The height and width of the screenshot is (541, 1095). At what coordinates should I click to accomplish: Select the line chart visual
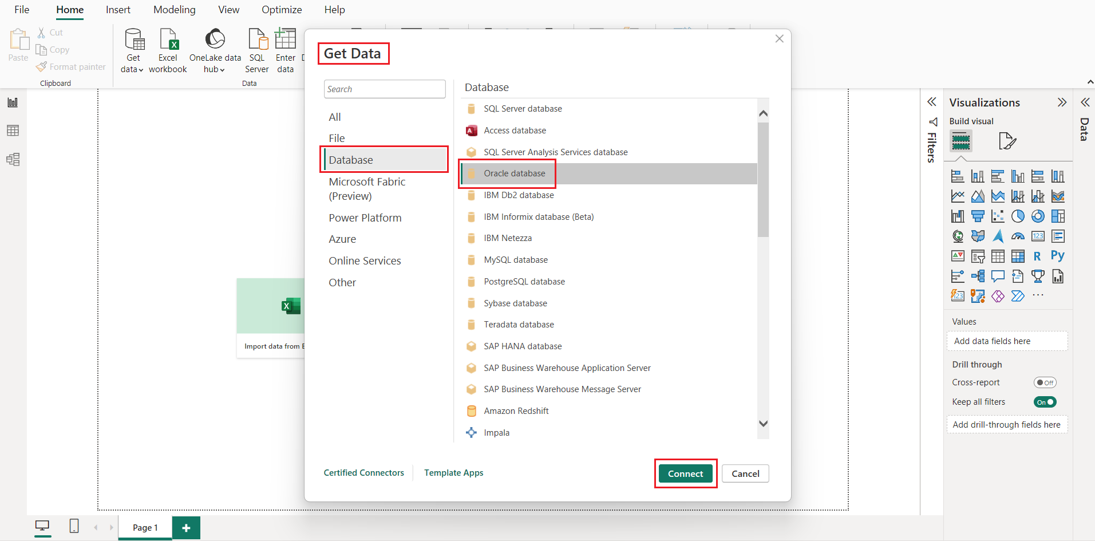click(958, 196)
